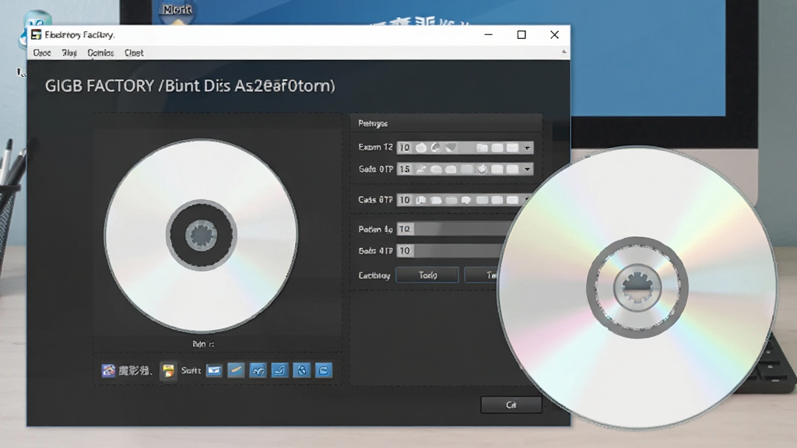Click the Ca button at the bottom right
Image resolution: width=797 pixels, height=448 pixels.
[x=511, y=404]
